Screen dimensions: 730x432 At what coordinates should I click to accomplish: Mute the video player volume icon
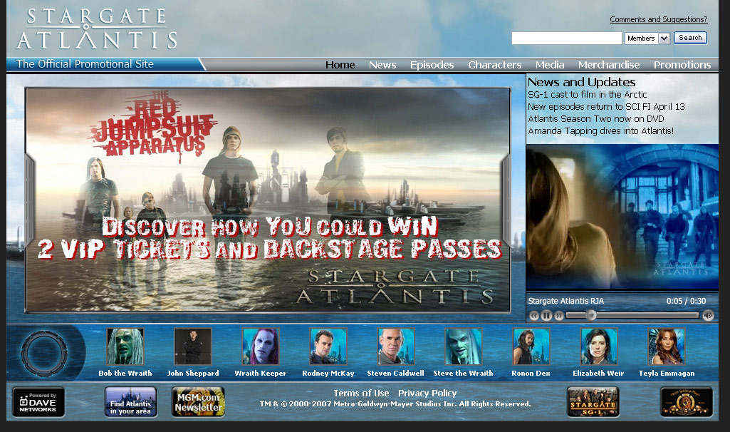coord(708,315)
